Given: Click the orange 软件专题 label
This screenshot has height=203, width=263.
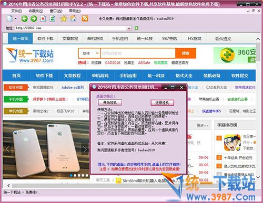Looking at the screenshot, I should (16, 88).
